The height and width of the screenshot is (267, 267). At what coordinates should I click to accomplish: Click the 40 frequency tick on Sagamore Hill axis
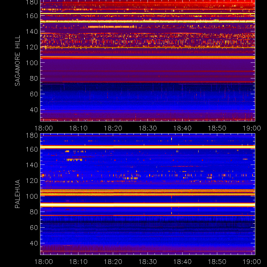pos(34,110)
